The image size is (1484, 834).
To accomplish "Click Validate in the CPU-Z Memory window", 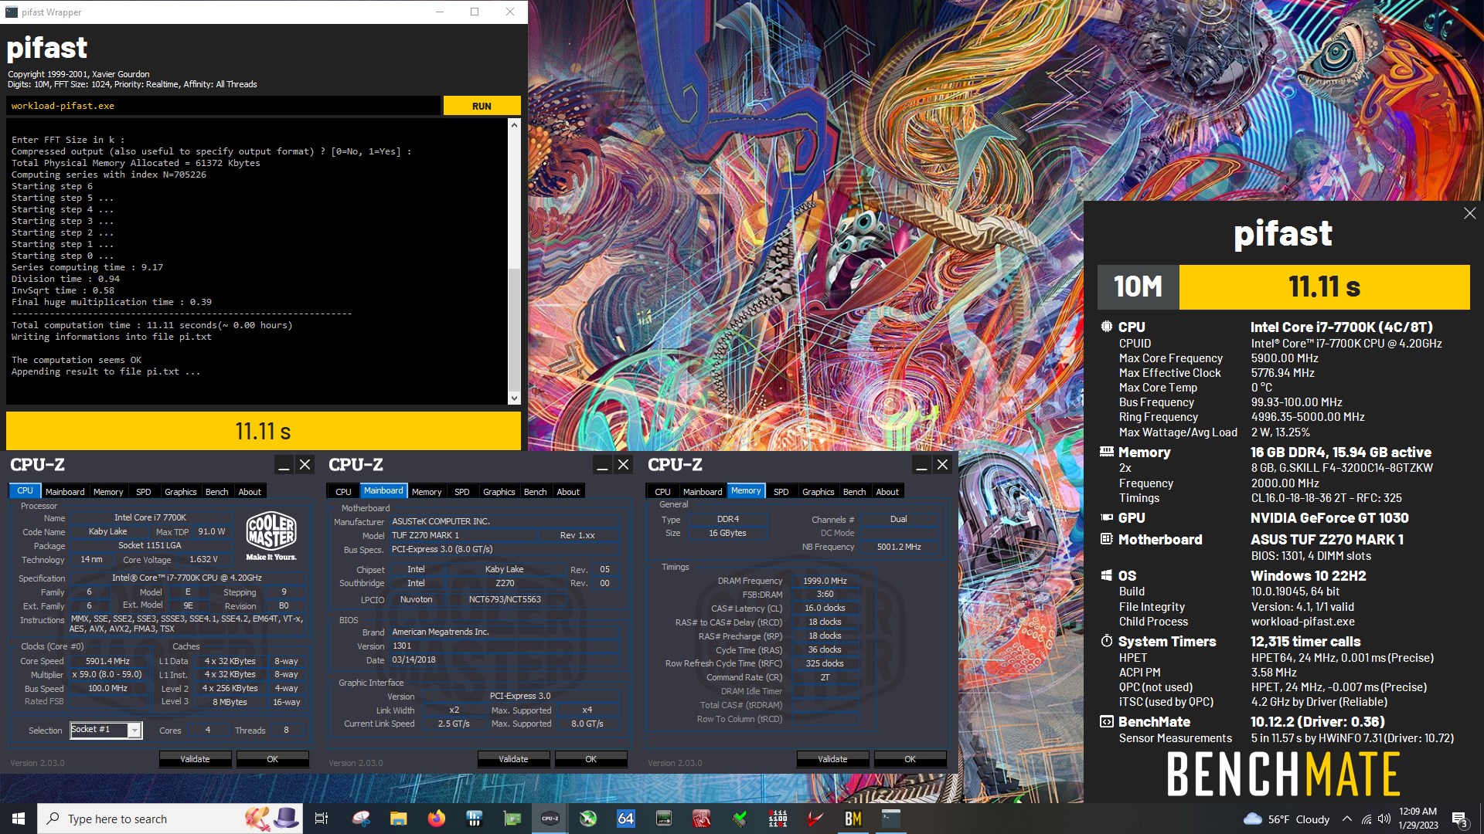I will point(832,759).
